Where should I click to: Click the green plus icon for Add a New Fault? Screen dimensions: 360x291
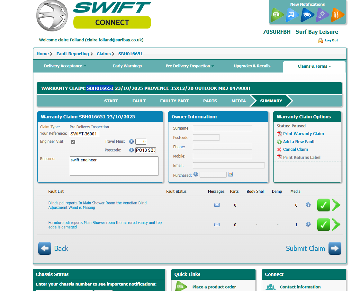click(x=279, y=142)
